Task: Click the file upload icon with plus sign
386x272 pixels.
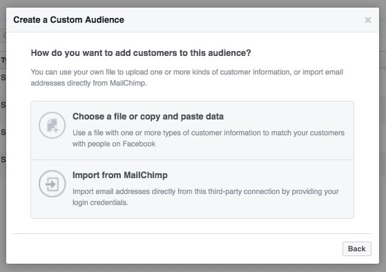Action: [52, 125]
